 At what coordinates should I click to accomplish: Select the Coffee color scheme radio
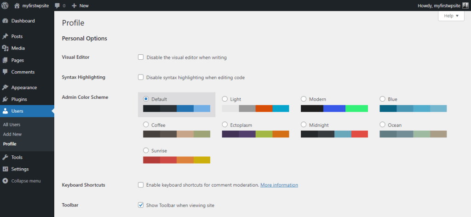[x=146, y=124]
